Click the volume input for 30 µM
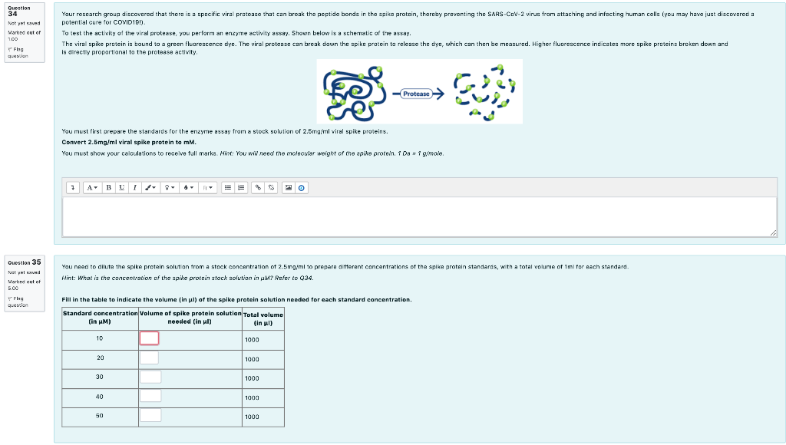This screenshot has height=445, width=786. pyautogui.click(x=150, y=377)
